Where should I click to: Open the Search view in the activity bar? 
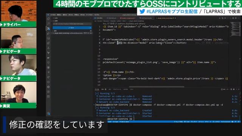click(48, 23)
